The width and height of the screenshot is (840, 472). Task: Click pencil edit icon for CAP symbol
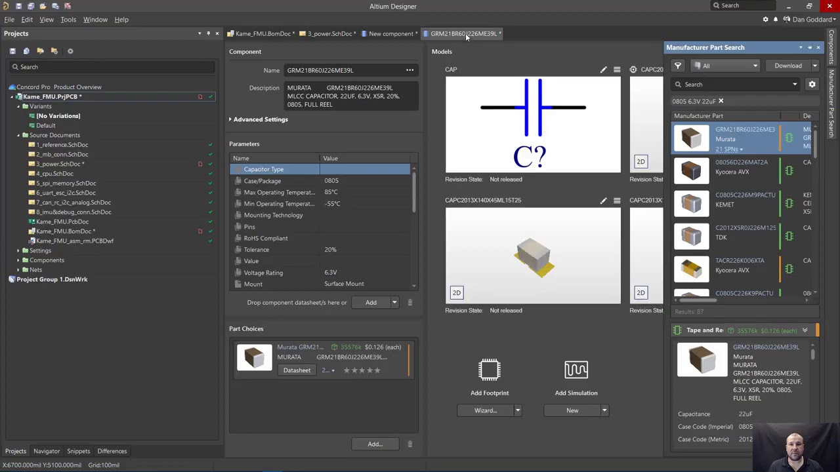click(x=603, y=69)
